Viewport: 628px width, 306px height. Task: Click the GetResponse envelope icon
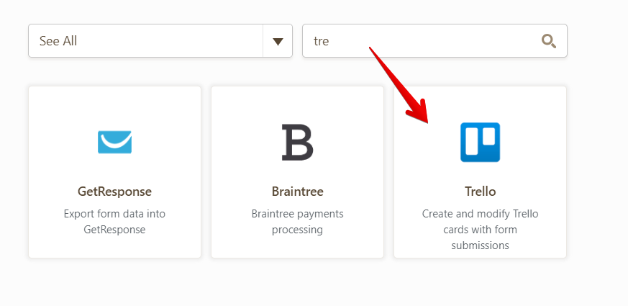(x=114, y=142)
